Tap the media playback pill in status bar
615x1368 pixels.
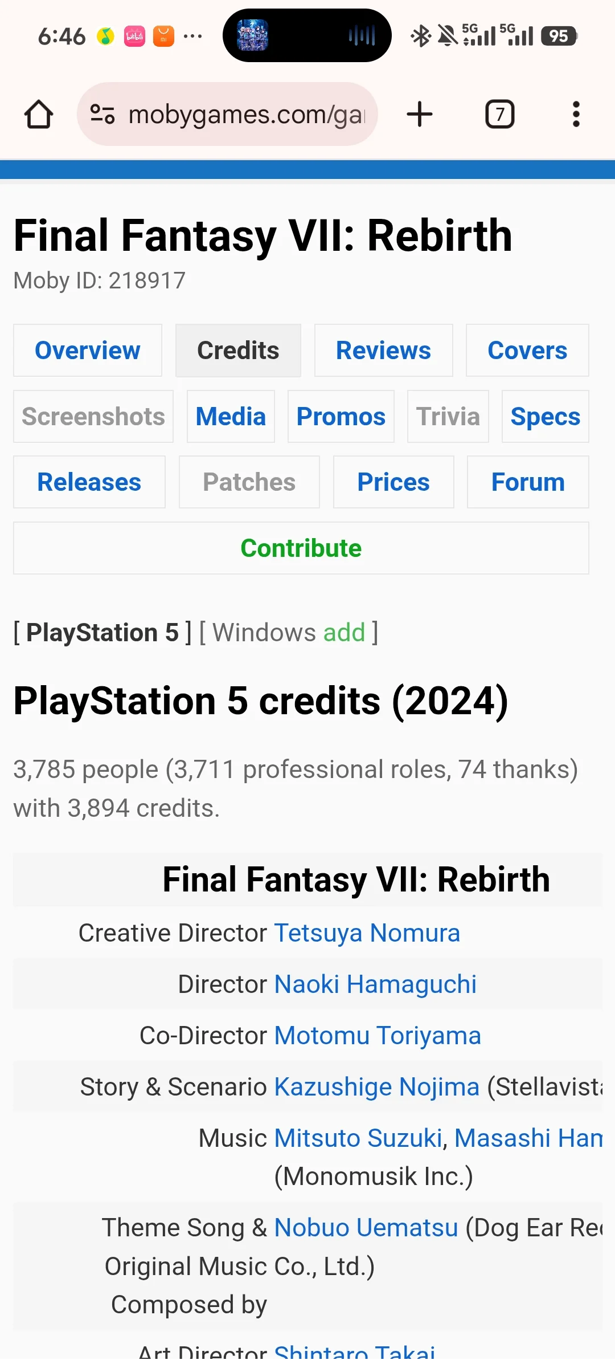click(x=307, y=35)
